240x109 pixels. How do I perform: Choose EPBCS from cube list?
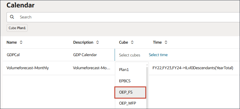(131, 81)
